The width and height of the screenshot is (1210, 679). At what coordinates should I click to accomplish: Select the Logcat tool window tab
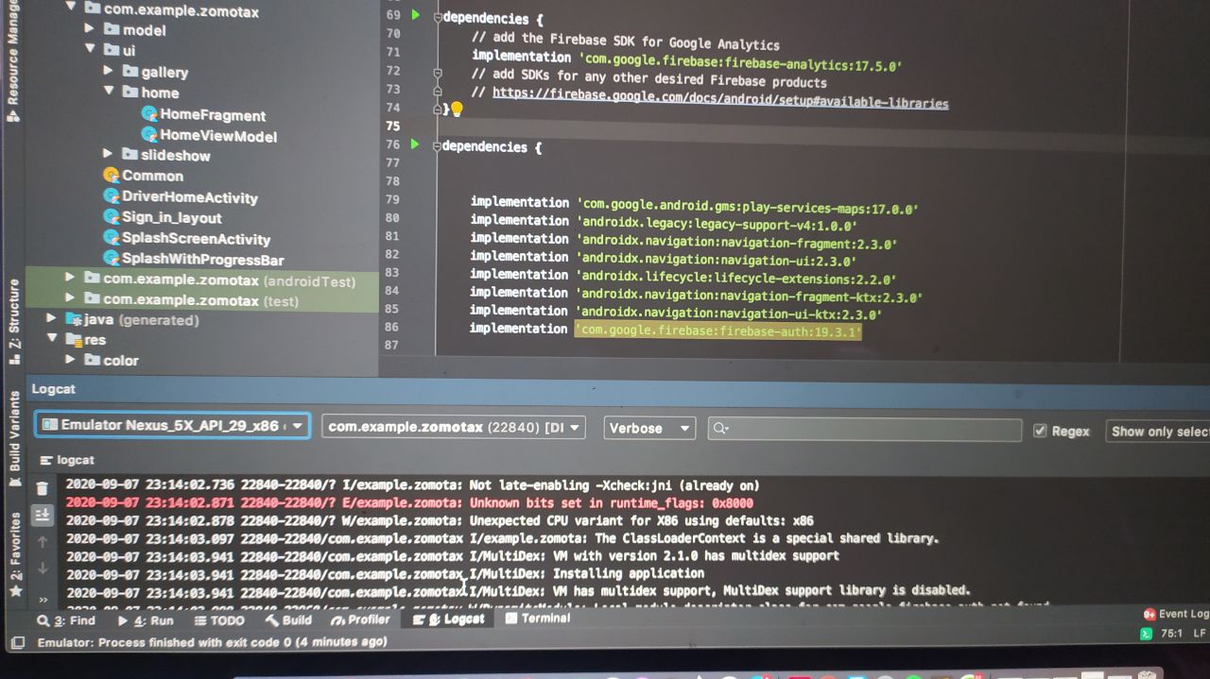450,619
